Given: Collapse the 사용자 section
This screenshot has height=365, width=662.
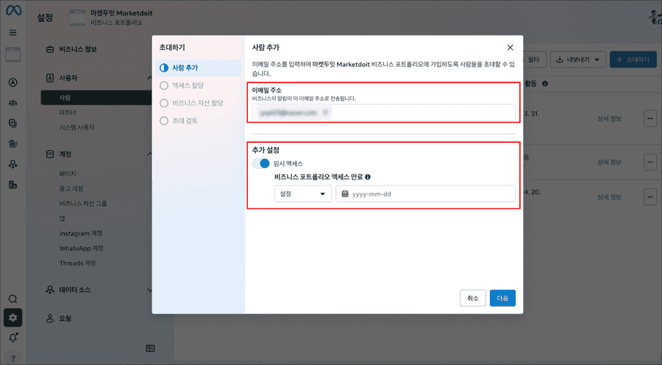Looking at the screenshot, I should click(x=149, y=78).
